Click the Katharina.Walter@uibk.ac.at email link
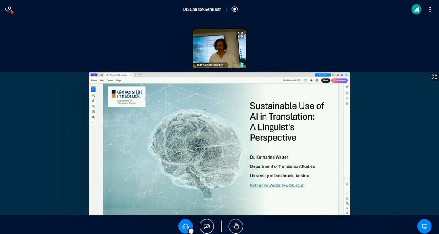 277,185
